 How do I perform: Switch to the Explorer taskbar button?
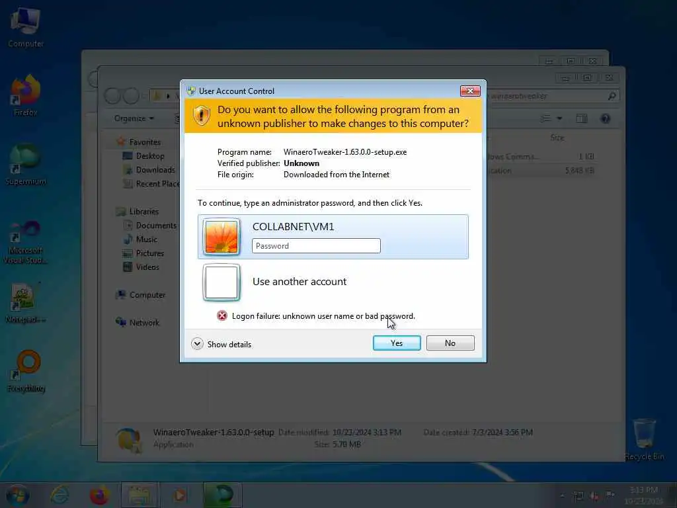139,495
